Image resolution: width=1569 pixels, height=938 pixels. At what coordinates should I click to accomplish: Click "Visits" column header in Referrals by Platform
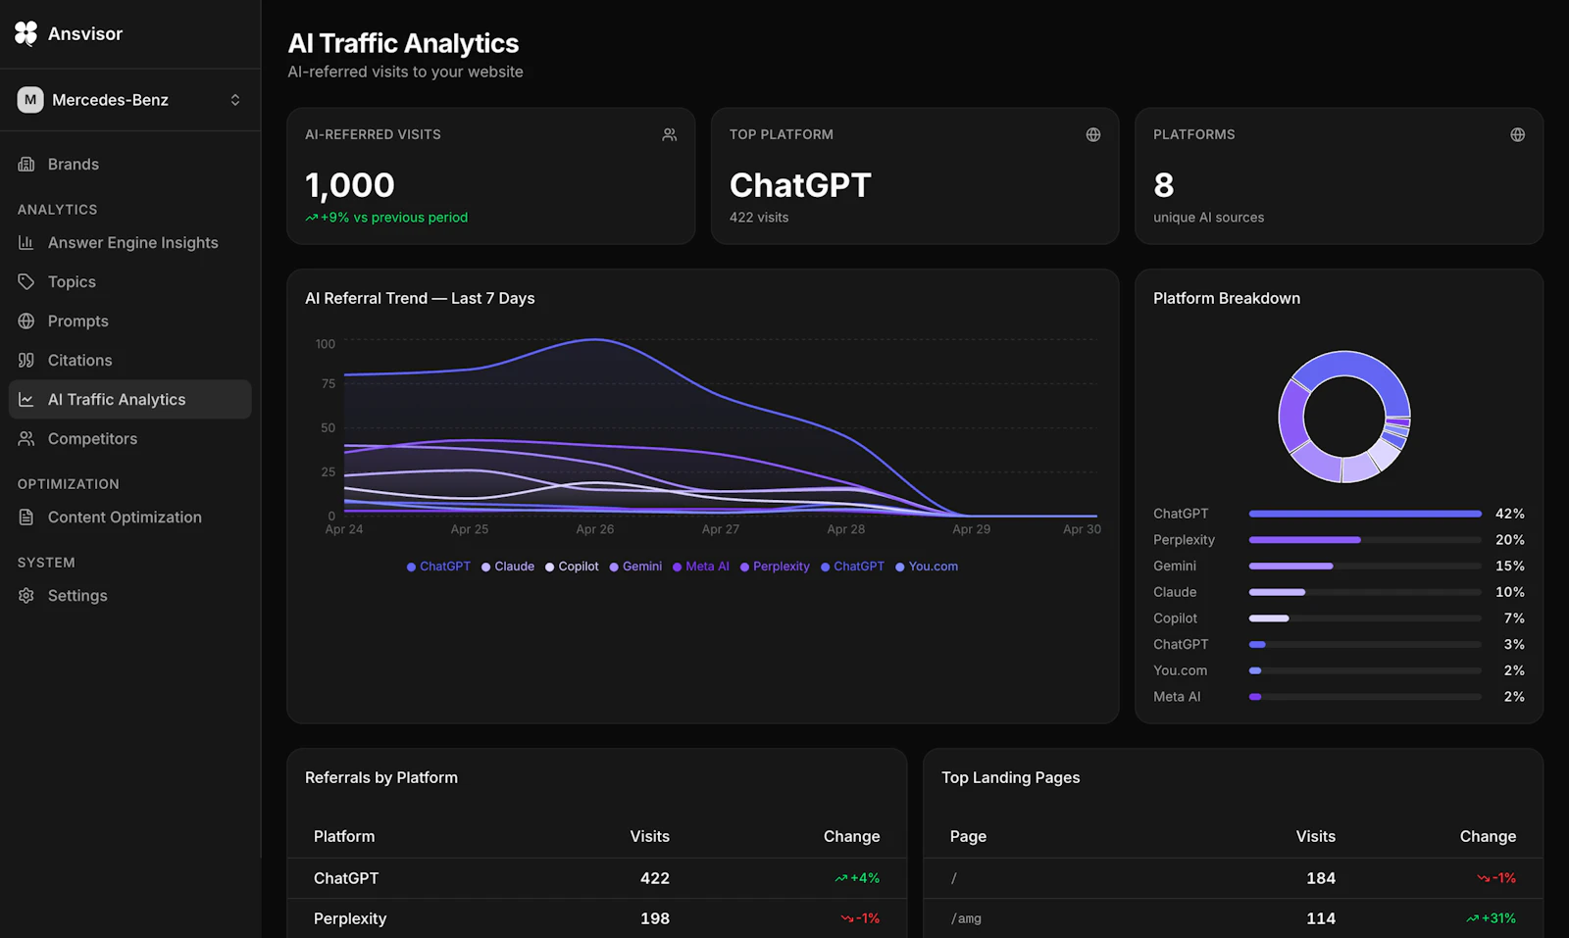coord(650,836)
